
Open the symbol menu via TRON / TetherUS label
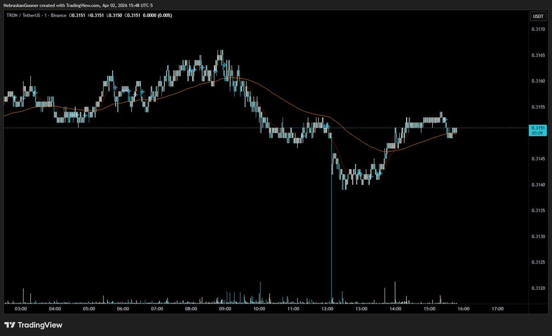[x=24, y=15]
